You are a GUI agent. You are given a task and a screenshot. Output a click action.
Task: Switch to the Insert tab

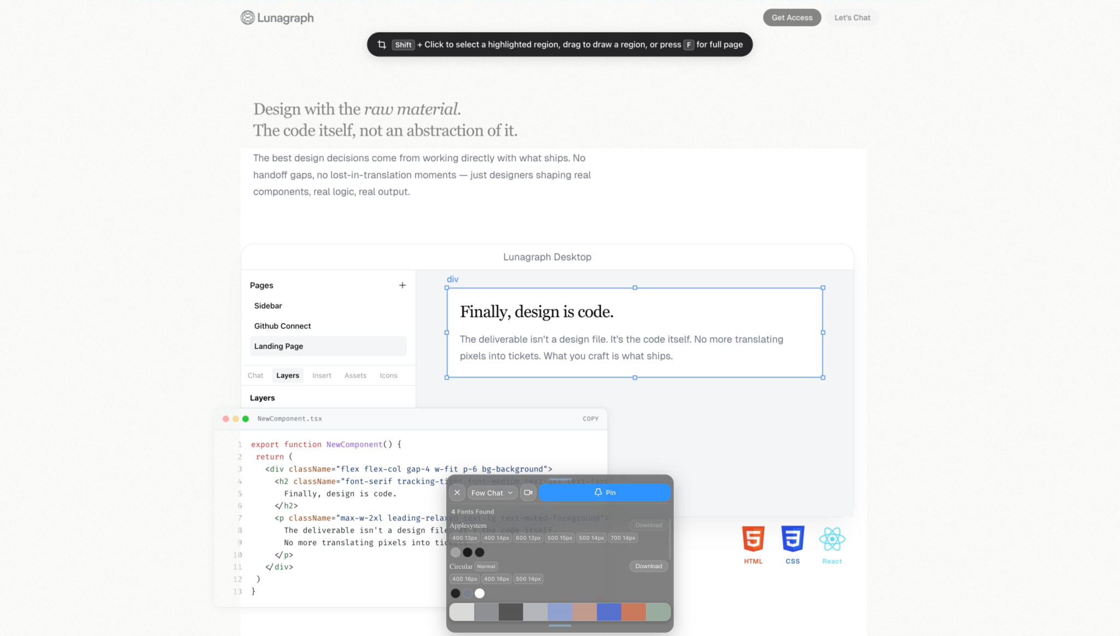322,376
